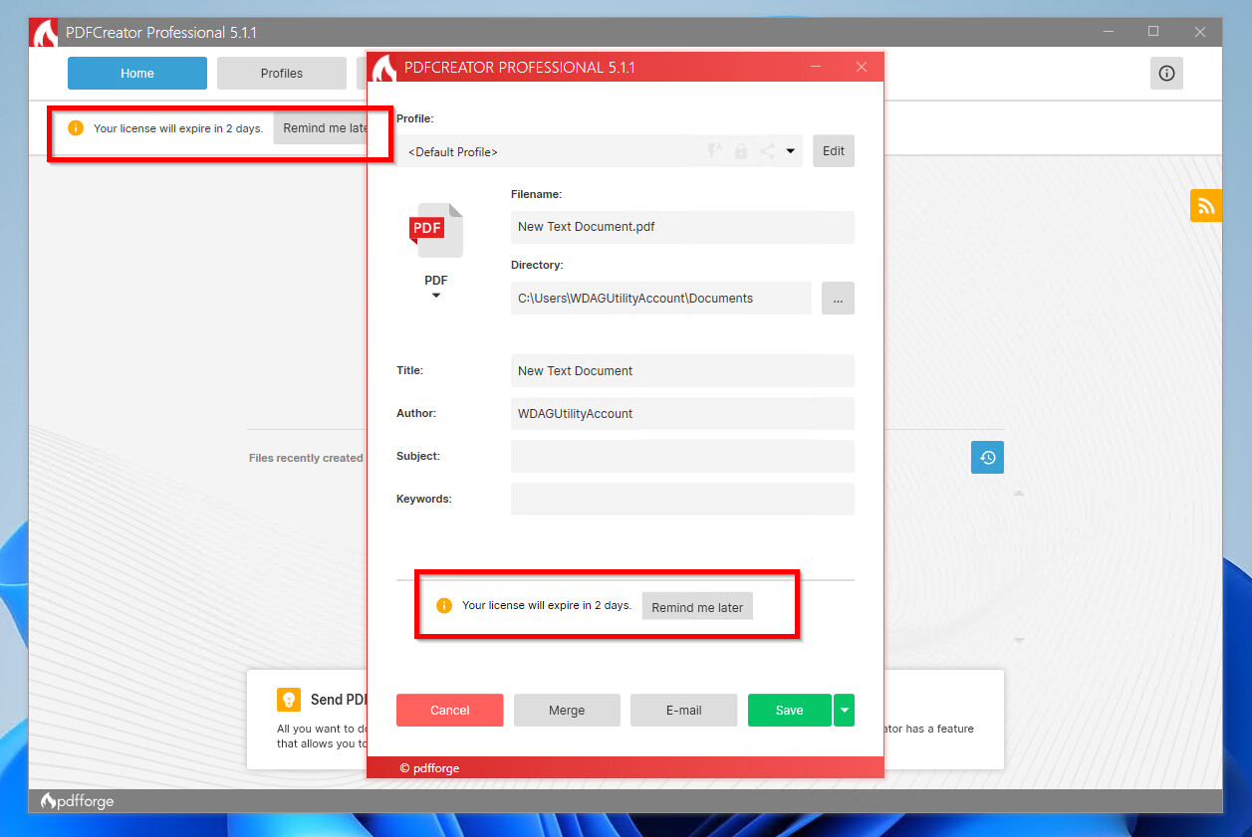Click the share icon in profile box
Screen dimensions: 1252x837
click(x=767, y=151)
